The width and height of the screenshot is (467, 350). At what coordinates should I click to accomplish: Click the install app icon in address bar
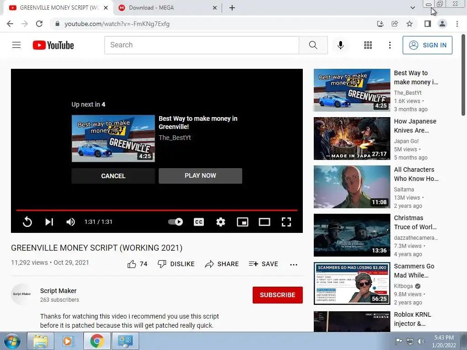[x=380, y=24]
